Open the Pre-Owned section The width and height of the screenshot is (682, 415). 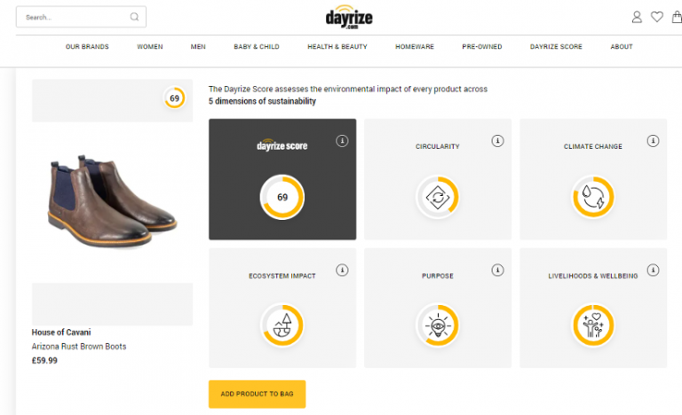(x=481, y=47)
